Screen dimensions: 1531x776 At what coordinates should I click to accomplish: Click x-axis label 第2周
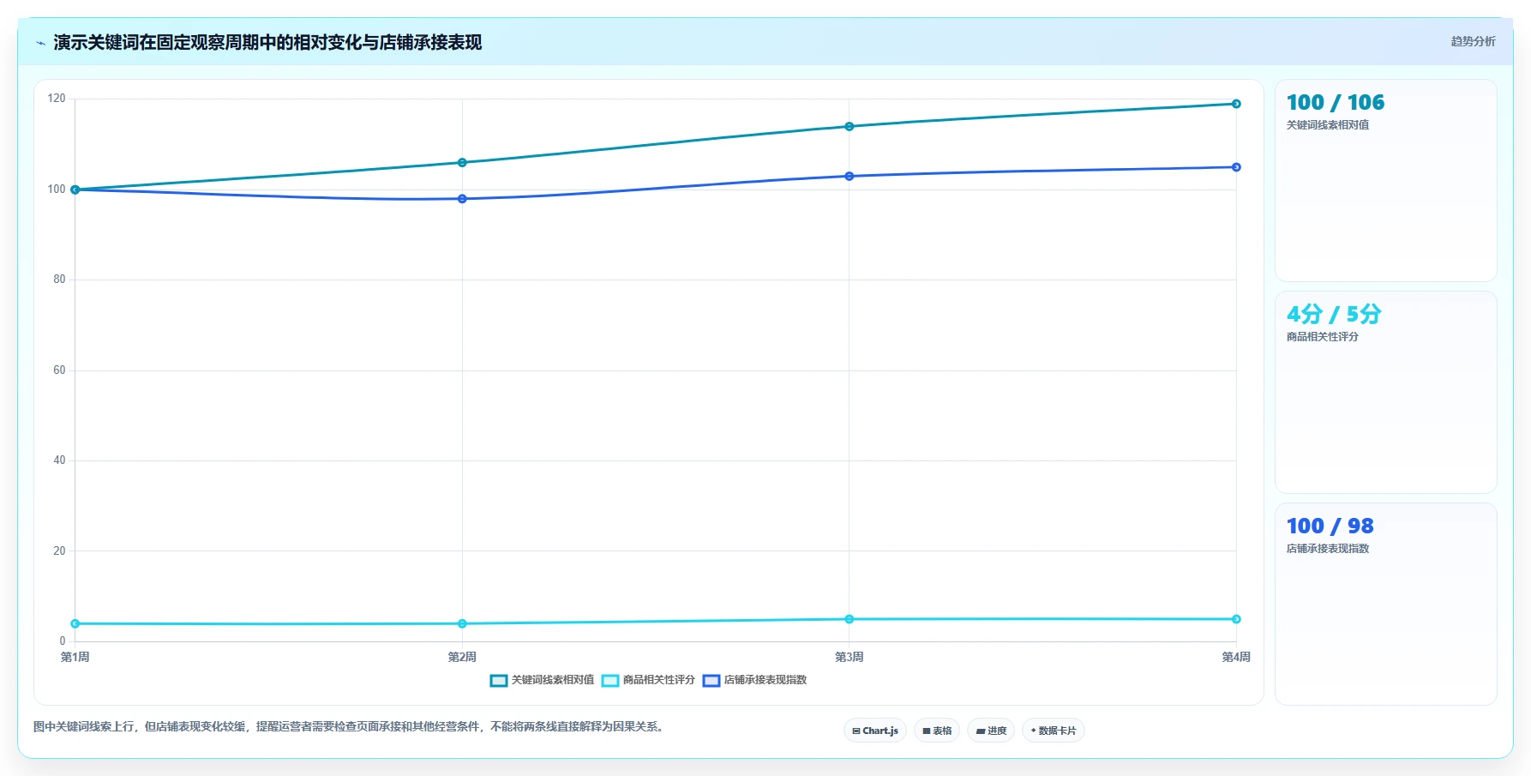pyautogui.click(x=462, y=657)
